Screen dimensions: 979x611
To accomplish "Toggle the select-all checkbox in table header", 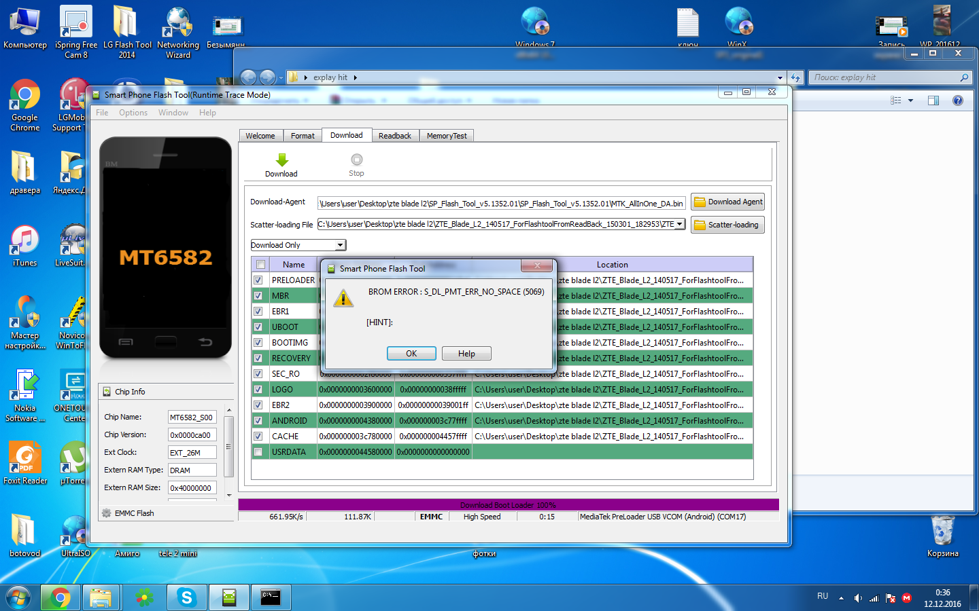I will [x=260, y=265].
